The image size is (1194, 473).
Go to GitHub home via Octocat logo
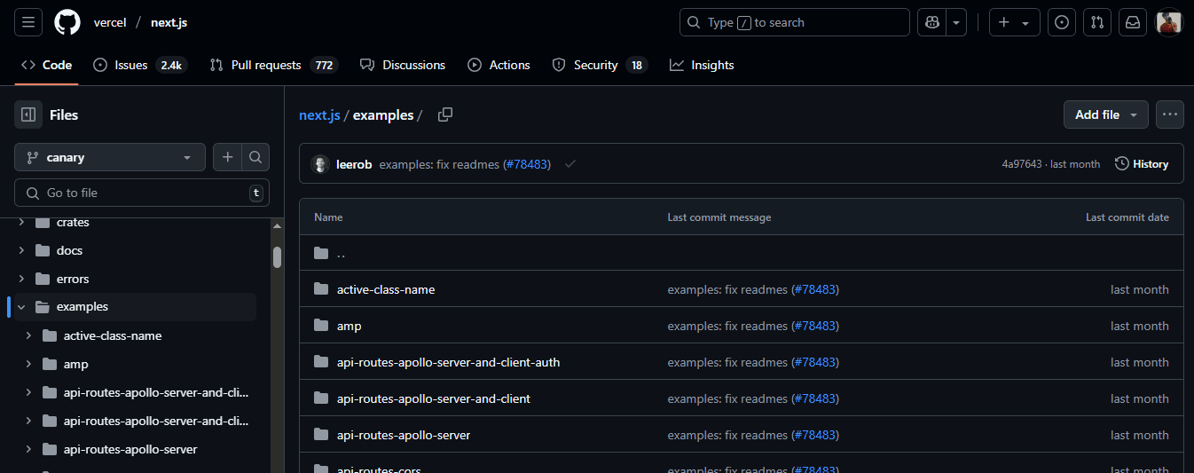click(x=67, y=22)
